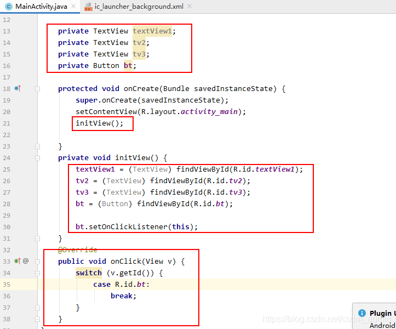Open the ic_launcher_background.xml tab
This screenshot has height=329, width=396.
(139, 7)
